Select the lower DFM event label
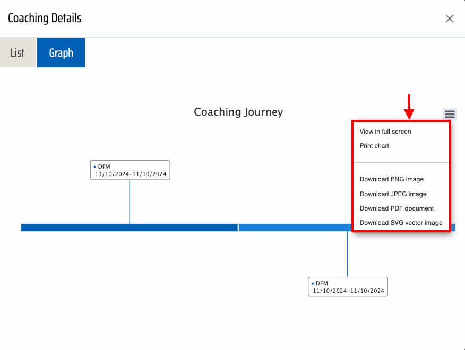Screen dimensions: 465x350 [348, 287]
